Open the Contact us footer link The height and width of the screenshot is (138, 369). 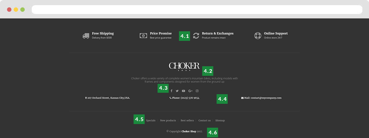204,120
